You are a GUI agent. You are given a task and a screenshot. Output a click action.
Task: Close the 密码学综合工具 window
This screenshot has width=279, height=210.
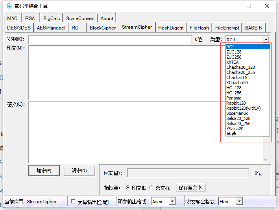267,6
